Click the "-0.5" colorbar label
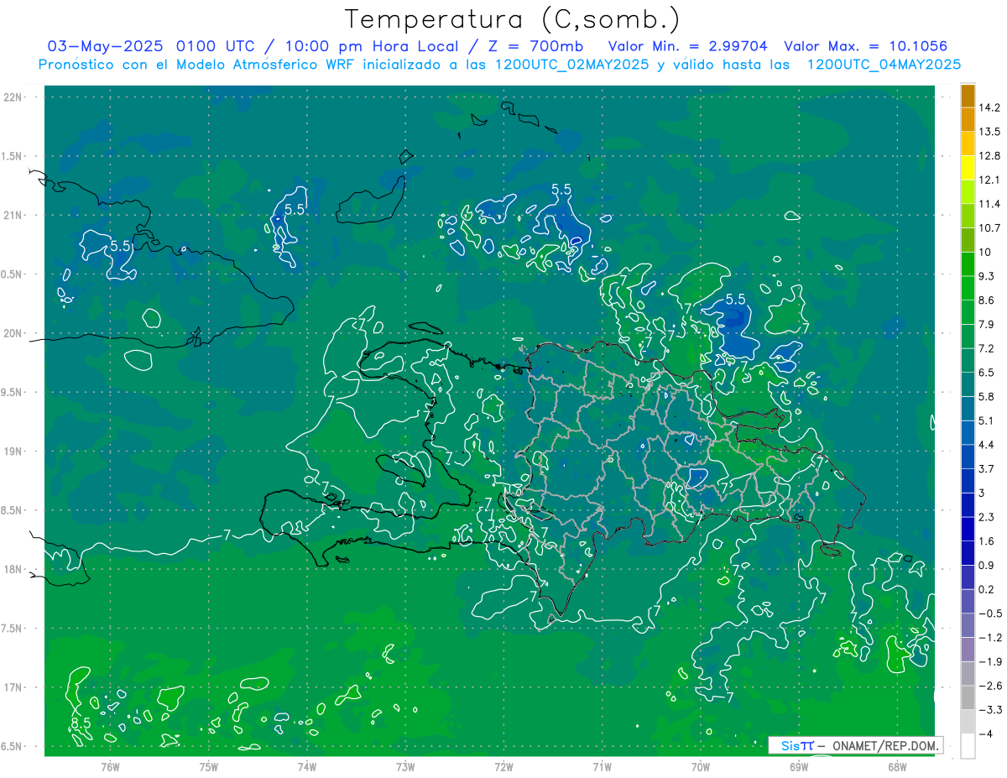1007x778 pixels. pos(990,614)
